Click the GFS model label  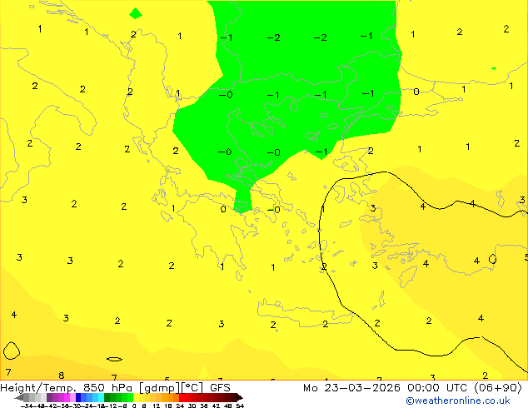click(x=220, y=388)
